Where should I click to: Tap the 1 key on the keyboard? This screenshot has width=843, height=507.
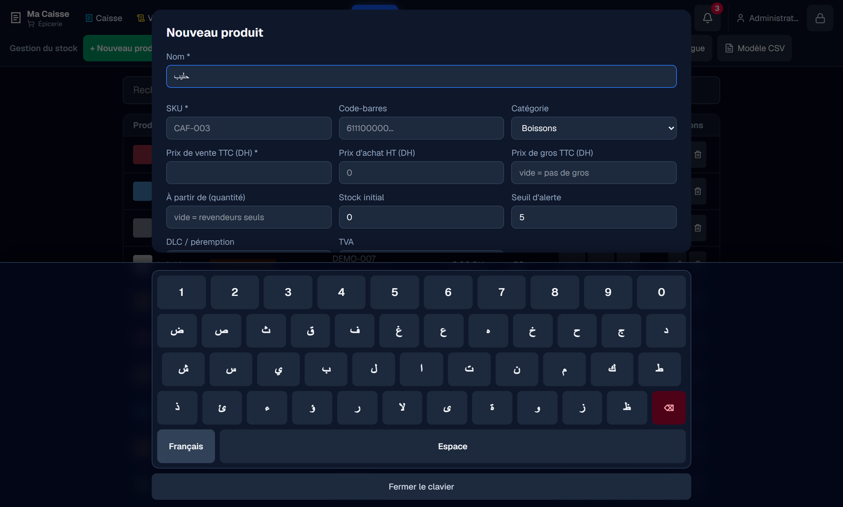tap(181, 292)
